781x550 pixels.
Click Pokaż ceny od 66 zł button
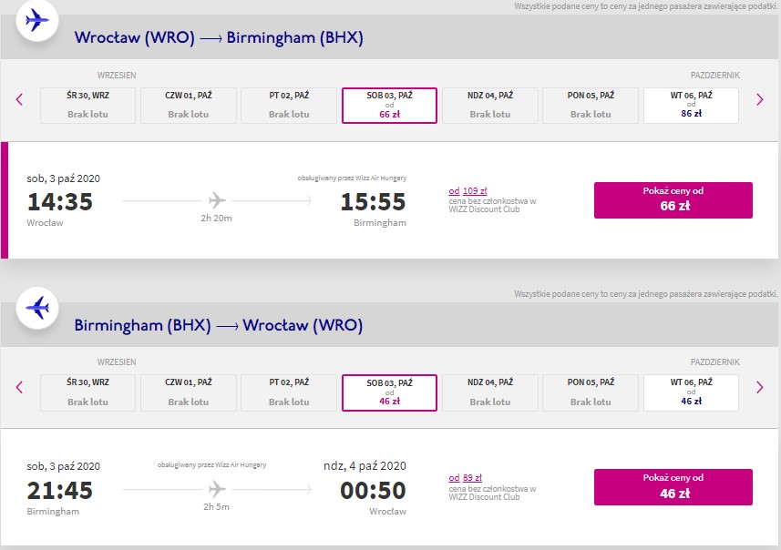673,200
